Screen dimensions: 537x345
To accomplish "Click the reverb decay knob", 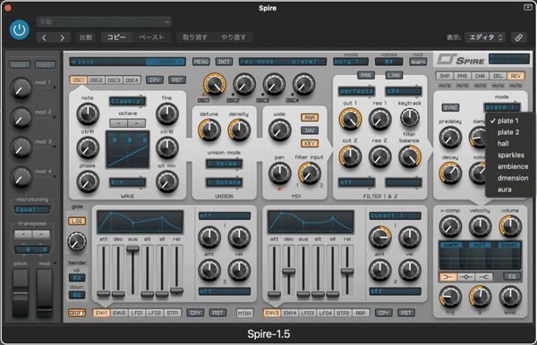I will click(450, 173).
